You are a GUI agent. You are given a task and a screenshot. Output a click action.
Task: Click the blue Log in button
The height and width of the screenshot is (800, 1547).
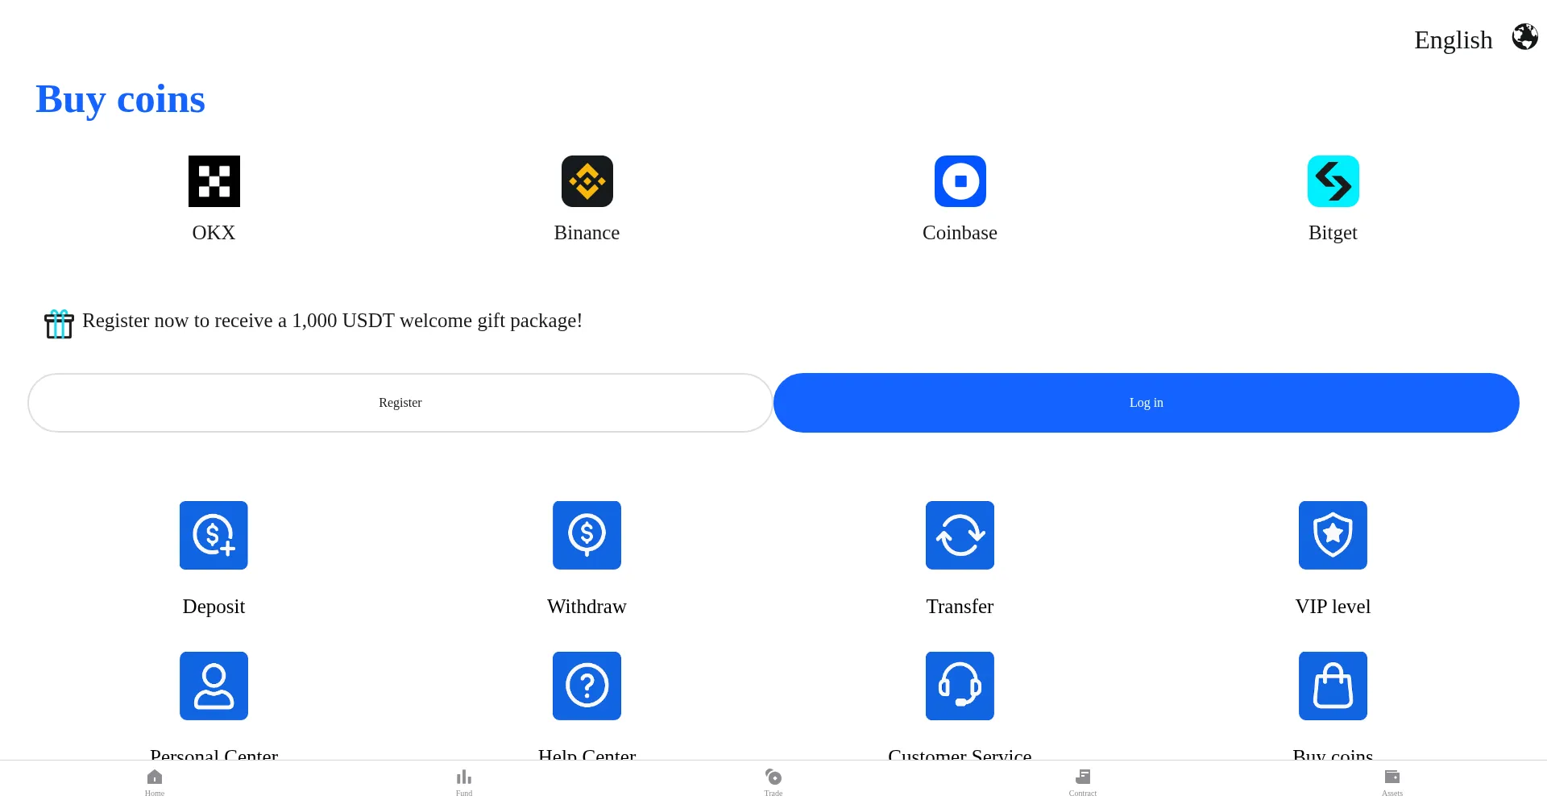click(x=1147, y=403)
